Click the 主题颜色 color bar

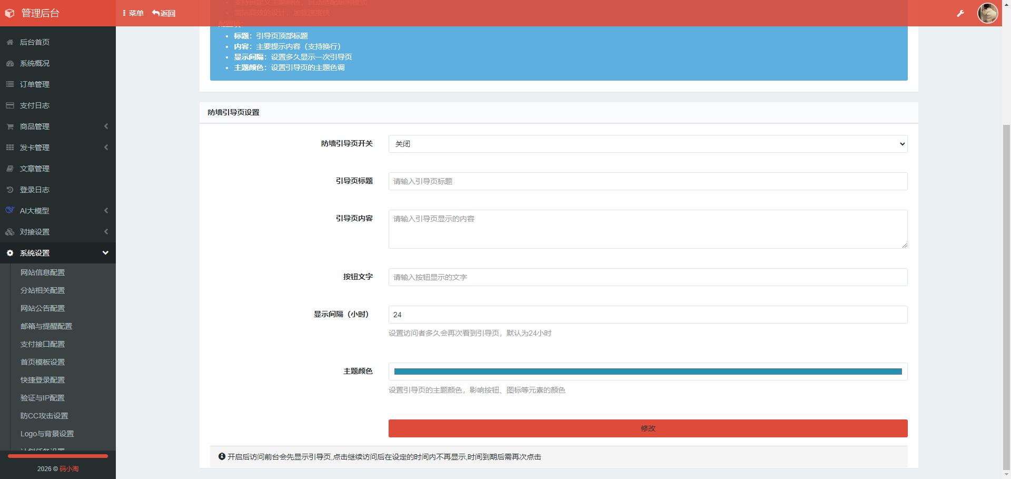tap(648, 372)
